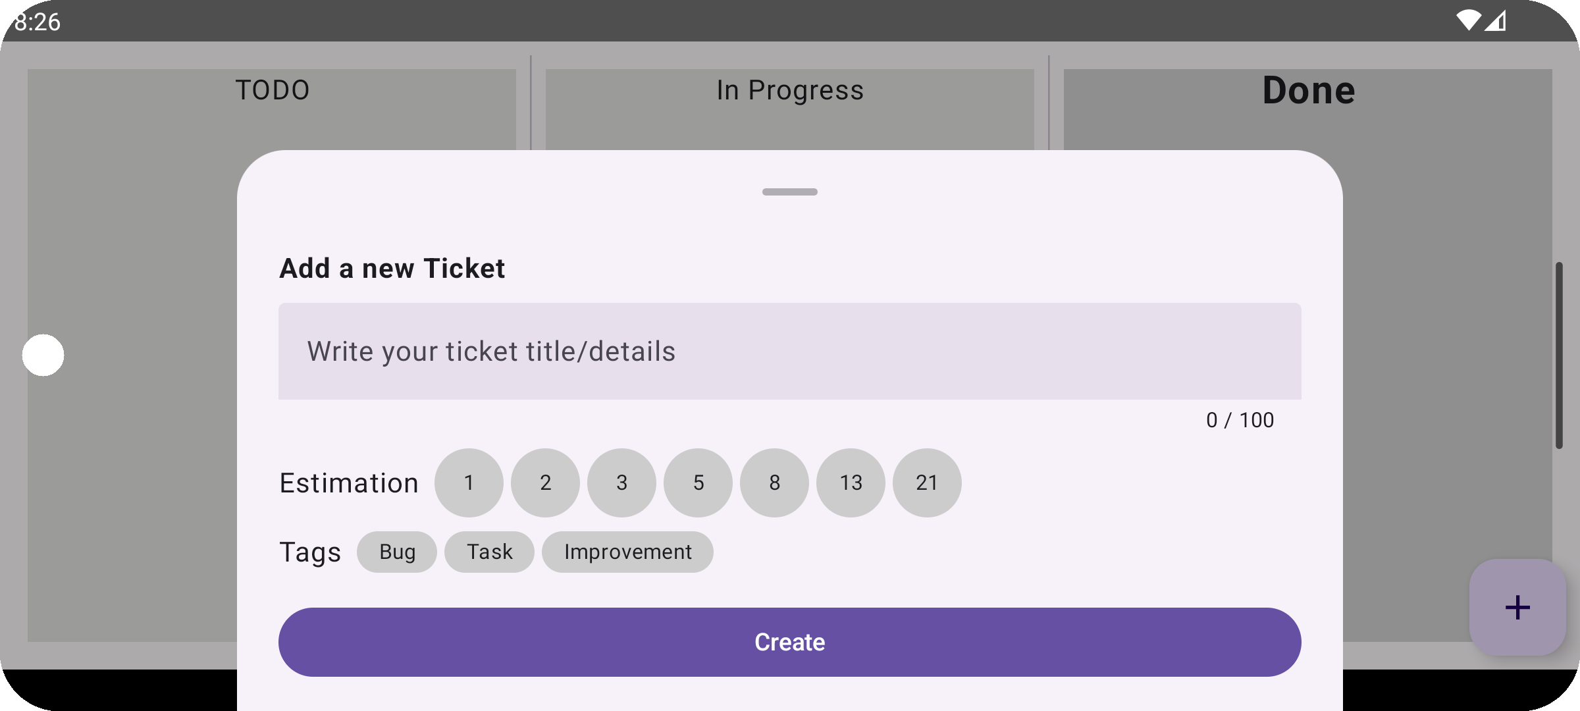
Task: Toggle the Bug tag chip
Action: pyautogui.click(x=397, y=552)
